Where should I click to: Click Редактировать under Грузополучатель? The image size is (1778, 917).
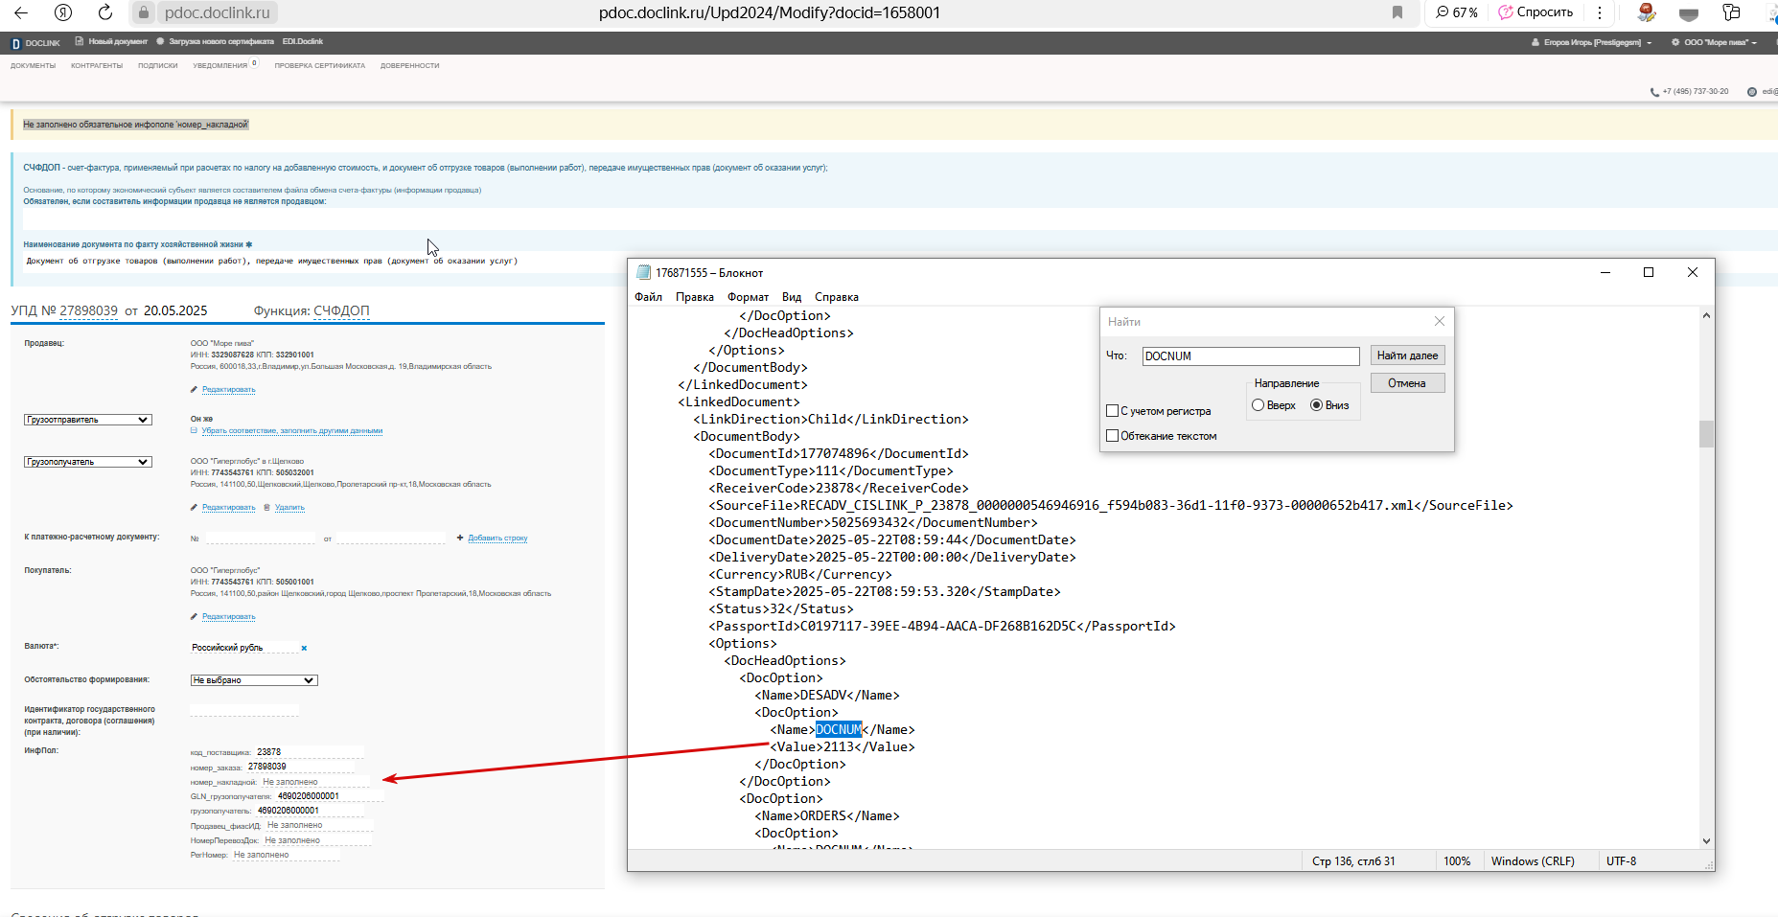pyautogui.click(x=228, y=508)
